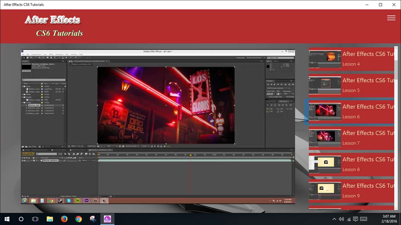The image size is (401, 225).
Task: Click the lesson list scroll-down arrow
Action: pyautogui.click(x=396, y=208)
